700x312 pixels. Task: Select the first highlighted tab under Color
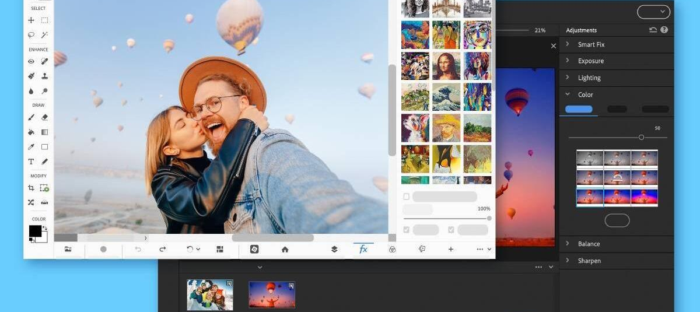coord(579,109)
